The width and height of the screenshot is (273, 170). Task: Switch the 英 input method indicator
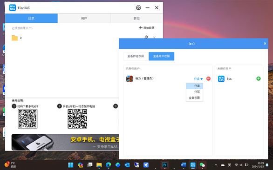pos(230,165)
